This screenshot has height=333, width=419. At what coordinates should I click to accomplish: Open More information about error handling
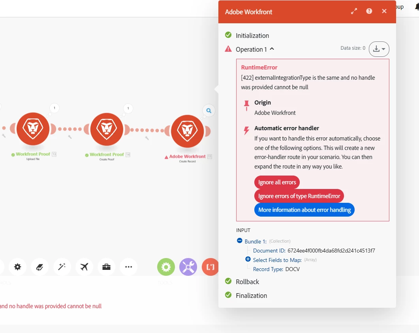coord(304,210)
